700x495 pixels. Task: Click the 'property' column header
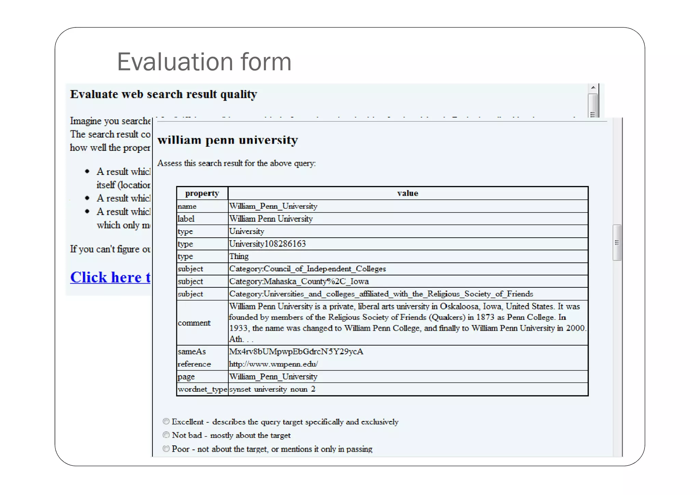point(202,193)
